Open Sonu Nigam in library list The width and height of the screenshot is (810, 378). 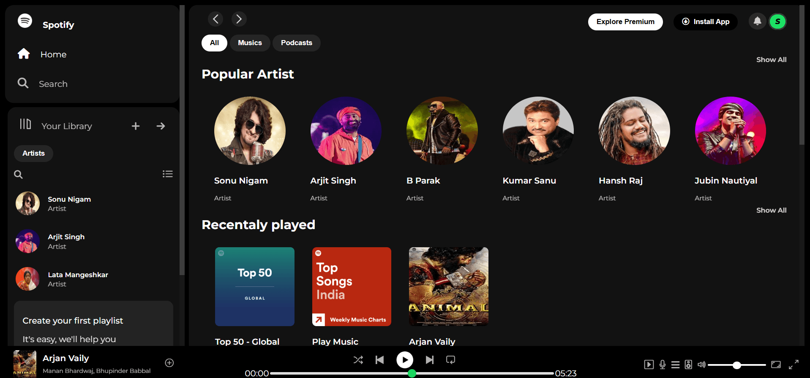pyautogui.click(x=93, y=203)
